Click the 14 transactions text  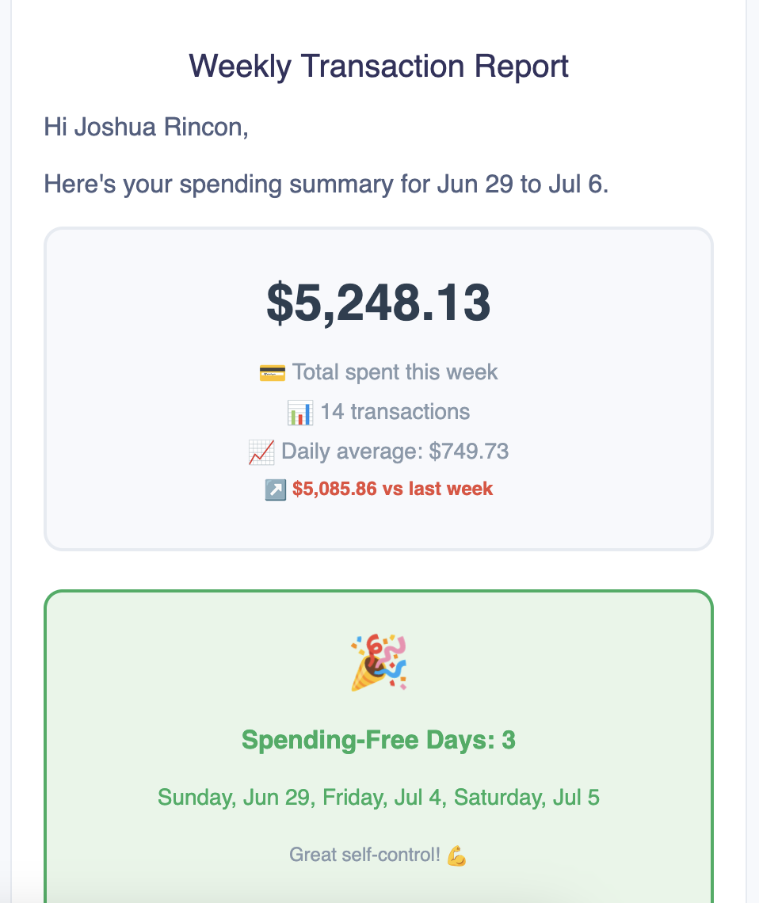[395, 412]
